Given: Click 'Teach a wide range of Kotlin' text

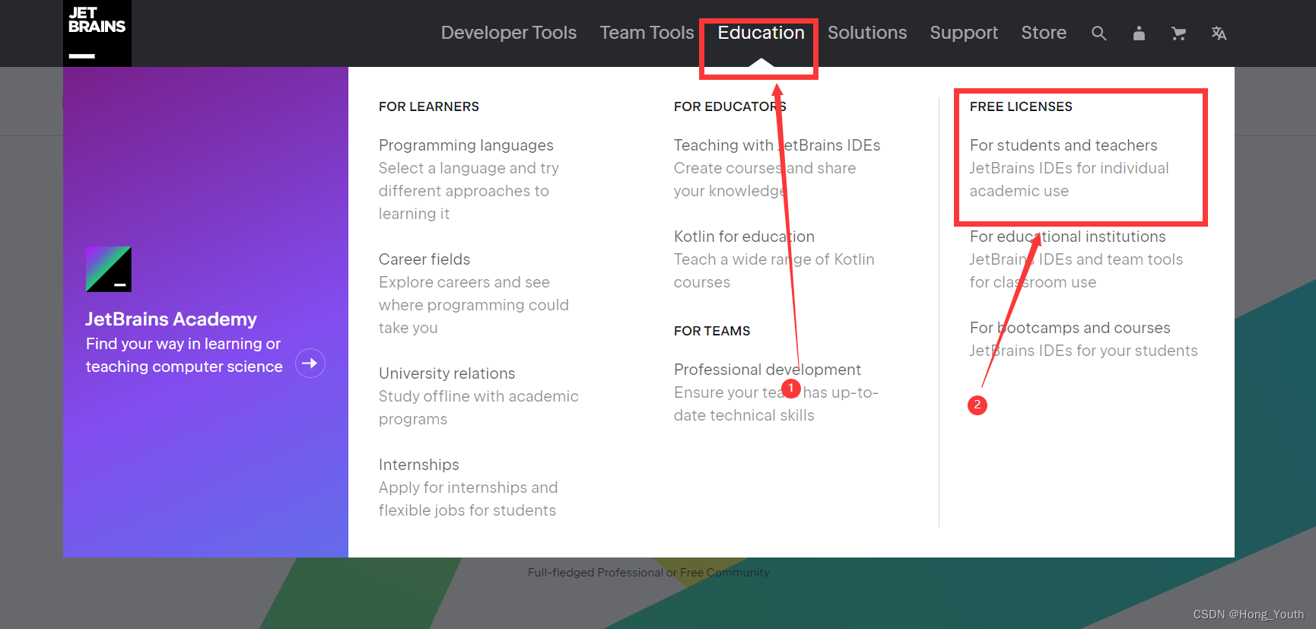Looking at the screenshot, I should coord(774,259).
